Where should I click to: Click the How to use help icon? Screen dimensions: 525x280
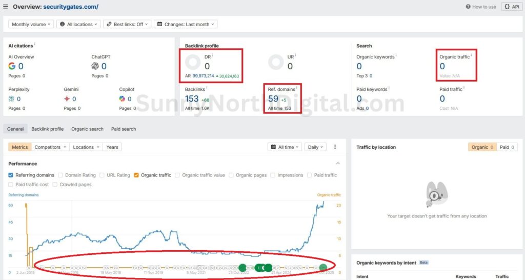point(468,7)
